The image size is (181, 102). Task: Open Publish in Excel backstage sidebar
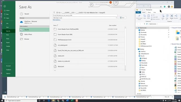click(8, 46)
